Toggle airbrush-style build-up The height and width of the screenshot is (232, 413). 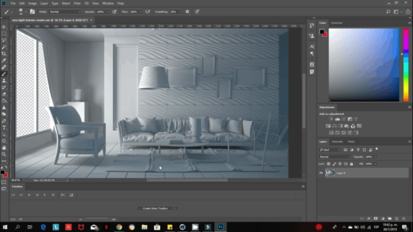148,12
